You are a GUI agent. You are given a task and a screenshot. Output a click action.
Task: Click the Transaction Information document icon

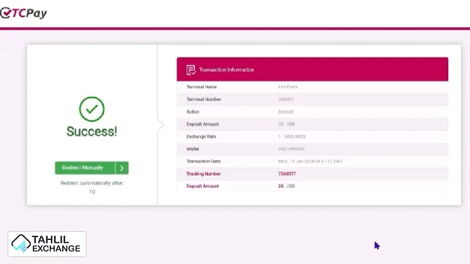191,70
